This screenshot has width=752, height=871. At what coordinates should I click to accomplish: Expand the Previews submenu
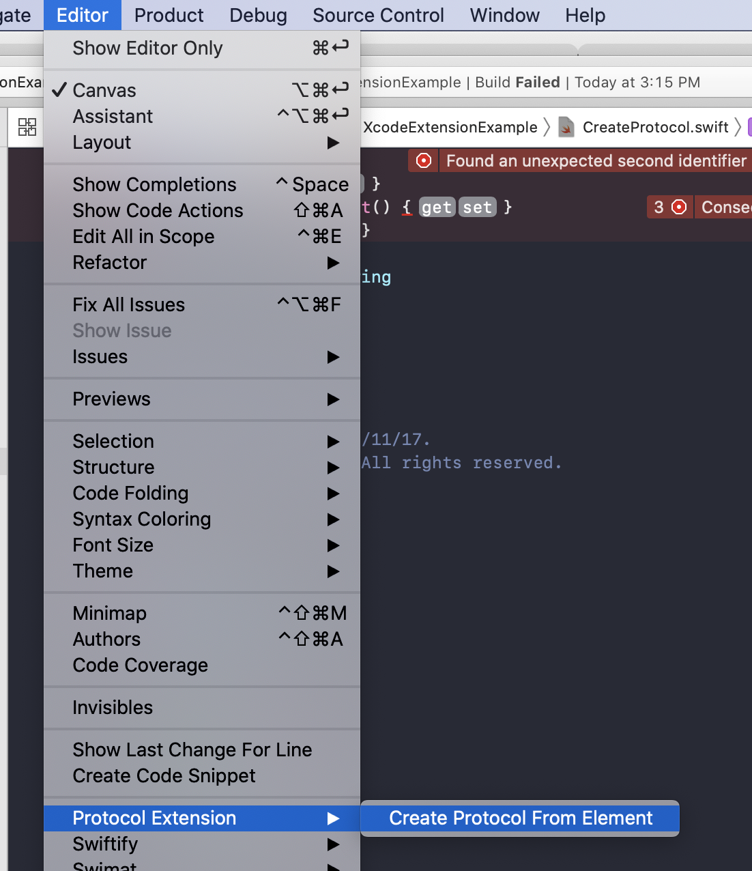(x=202, y=399)
